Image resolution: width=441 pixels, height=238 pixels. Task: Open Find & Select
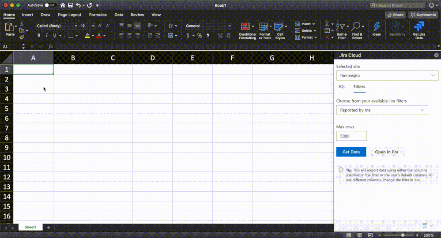[x=357, y=30]
